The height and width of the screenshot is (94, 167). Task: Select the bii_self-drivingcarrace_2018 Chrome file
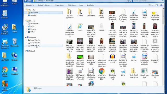coord(102,74)
